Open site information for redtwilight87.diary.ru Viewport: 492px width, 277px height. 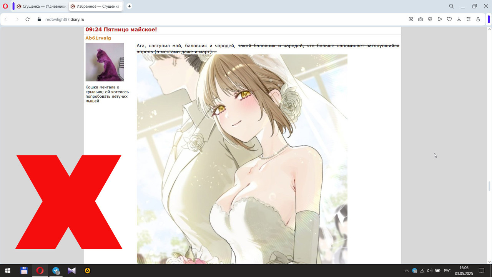coord(39,19)
